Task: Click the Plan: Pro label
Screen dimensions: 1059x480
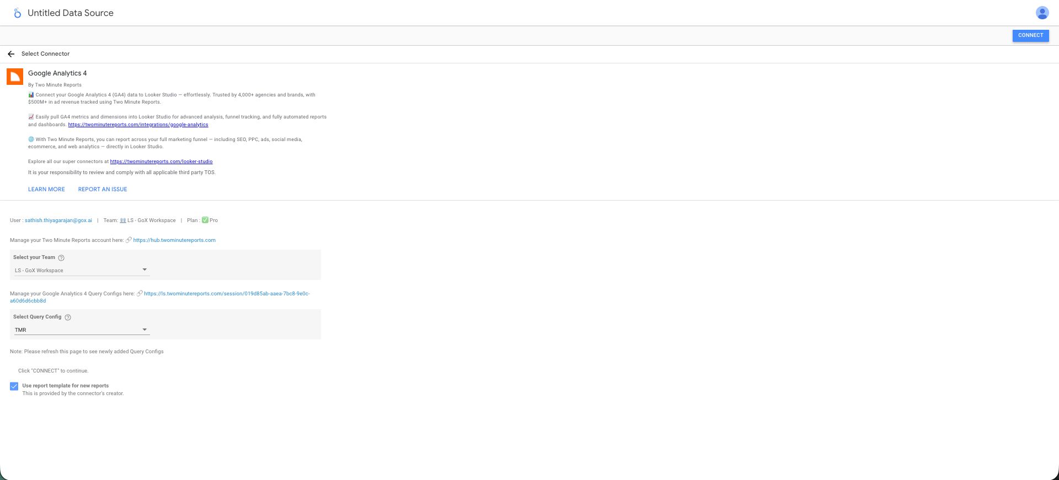Action: tap(202, 220)
